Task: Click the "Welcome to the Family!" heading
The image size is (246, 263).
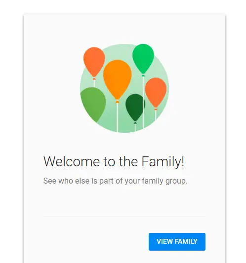Action: tap(114, 161)
